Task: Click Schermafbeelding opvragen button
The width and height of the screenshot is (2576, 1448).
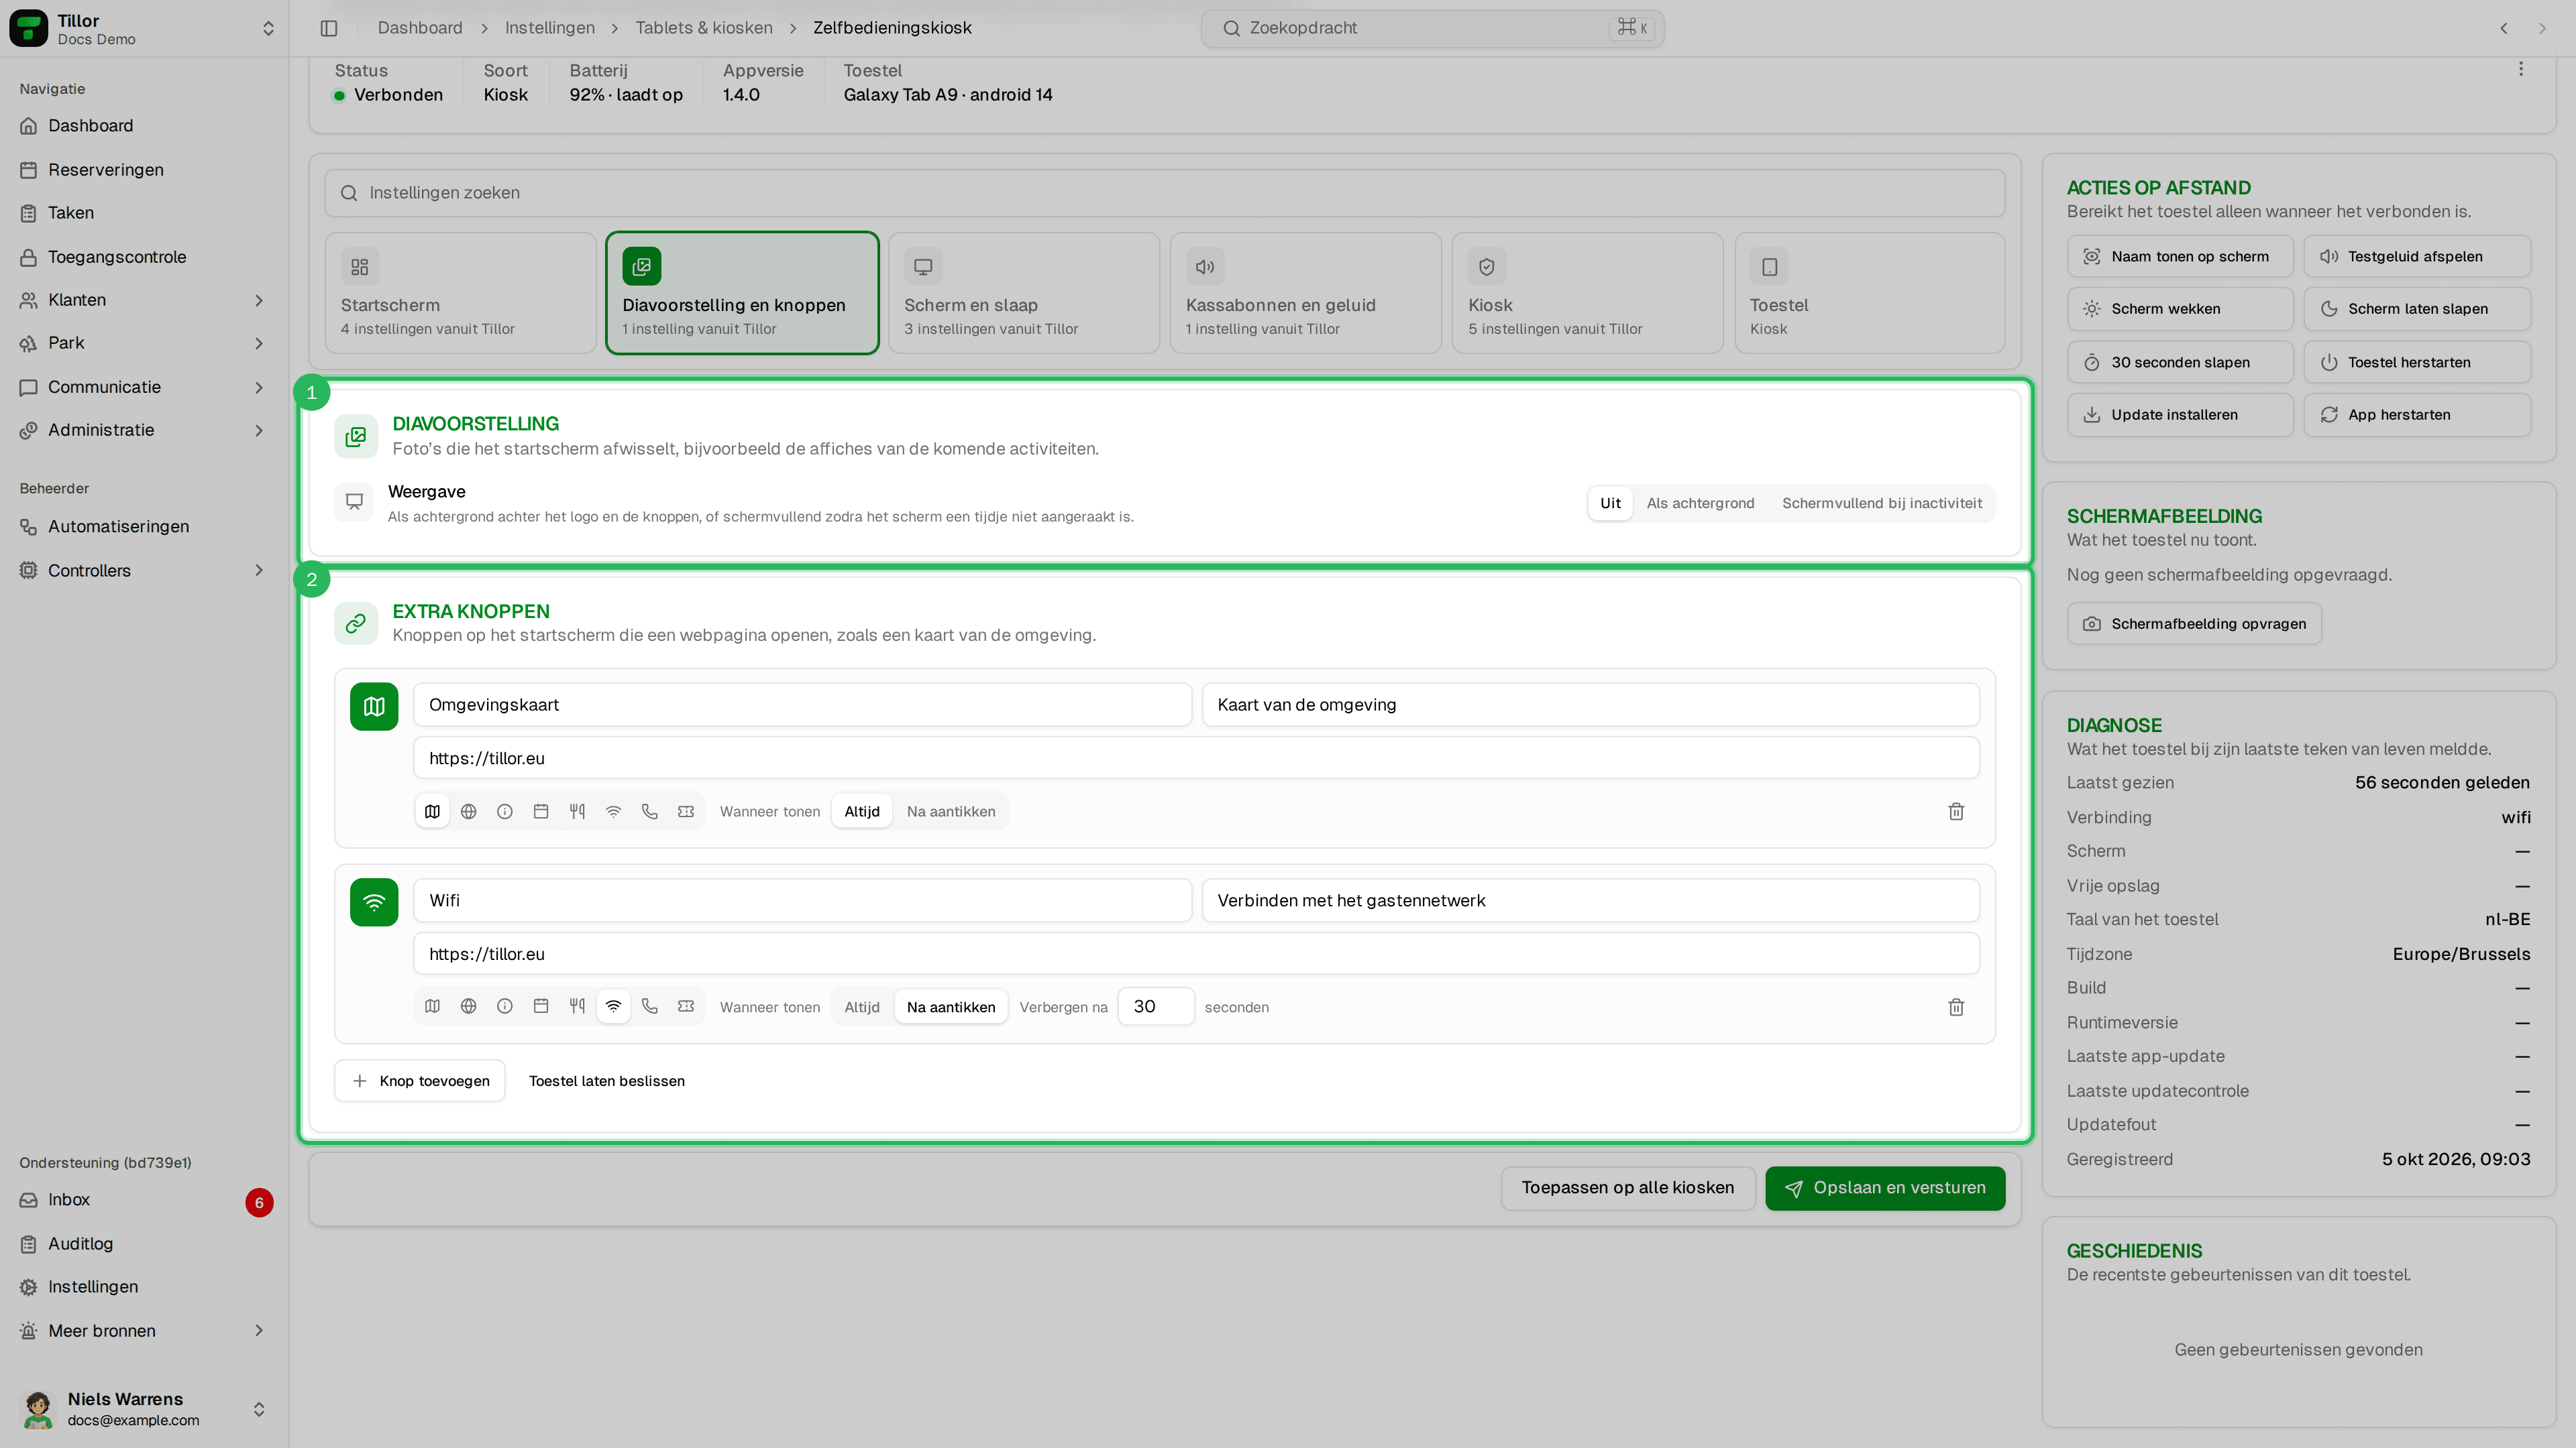Action: coord(2194,623)
